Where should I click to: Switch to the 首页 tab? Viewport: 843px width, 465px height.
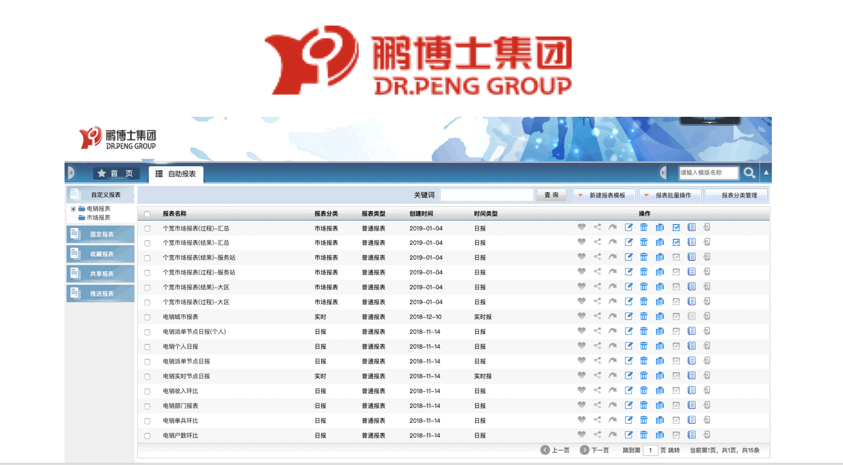coord(116,173)
